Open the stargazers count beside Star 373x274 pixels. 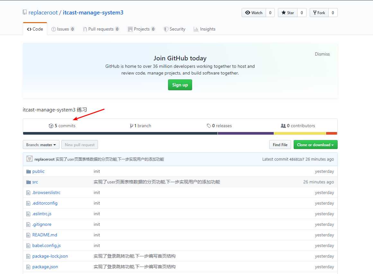click(x=302, y=13)
